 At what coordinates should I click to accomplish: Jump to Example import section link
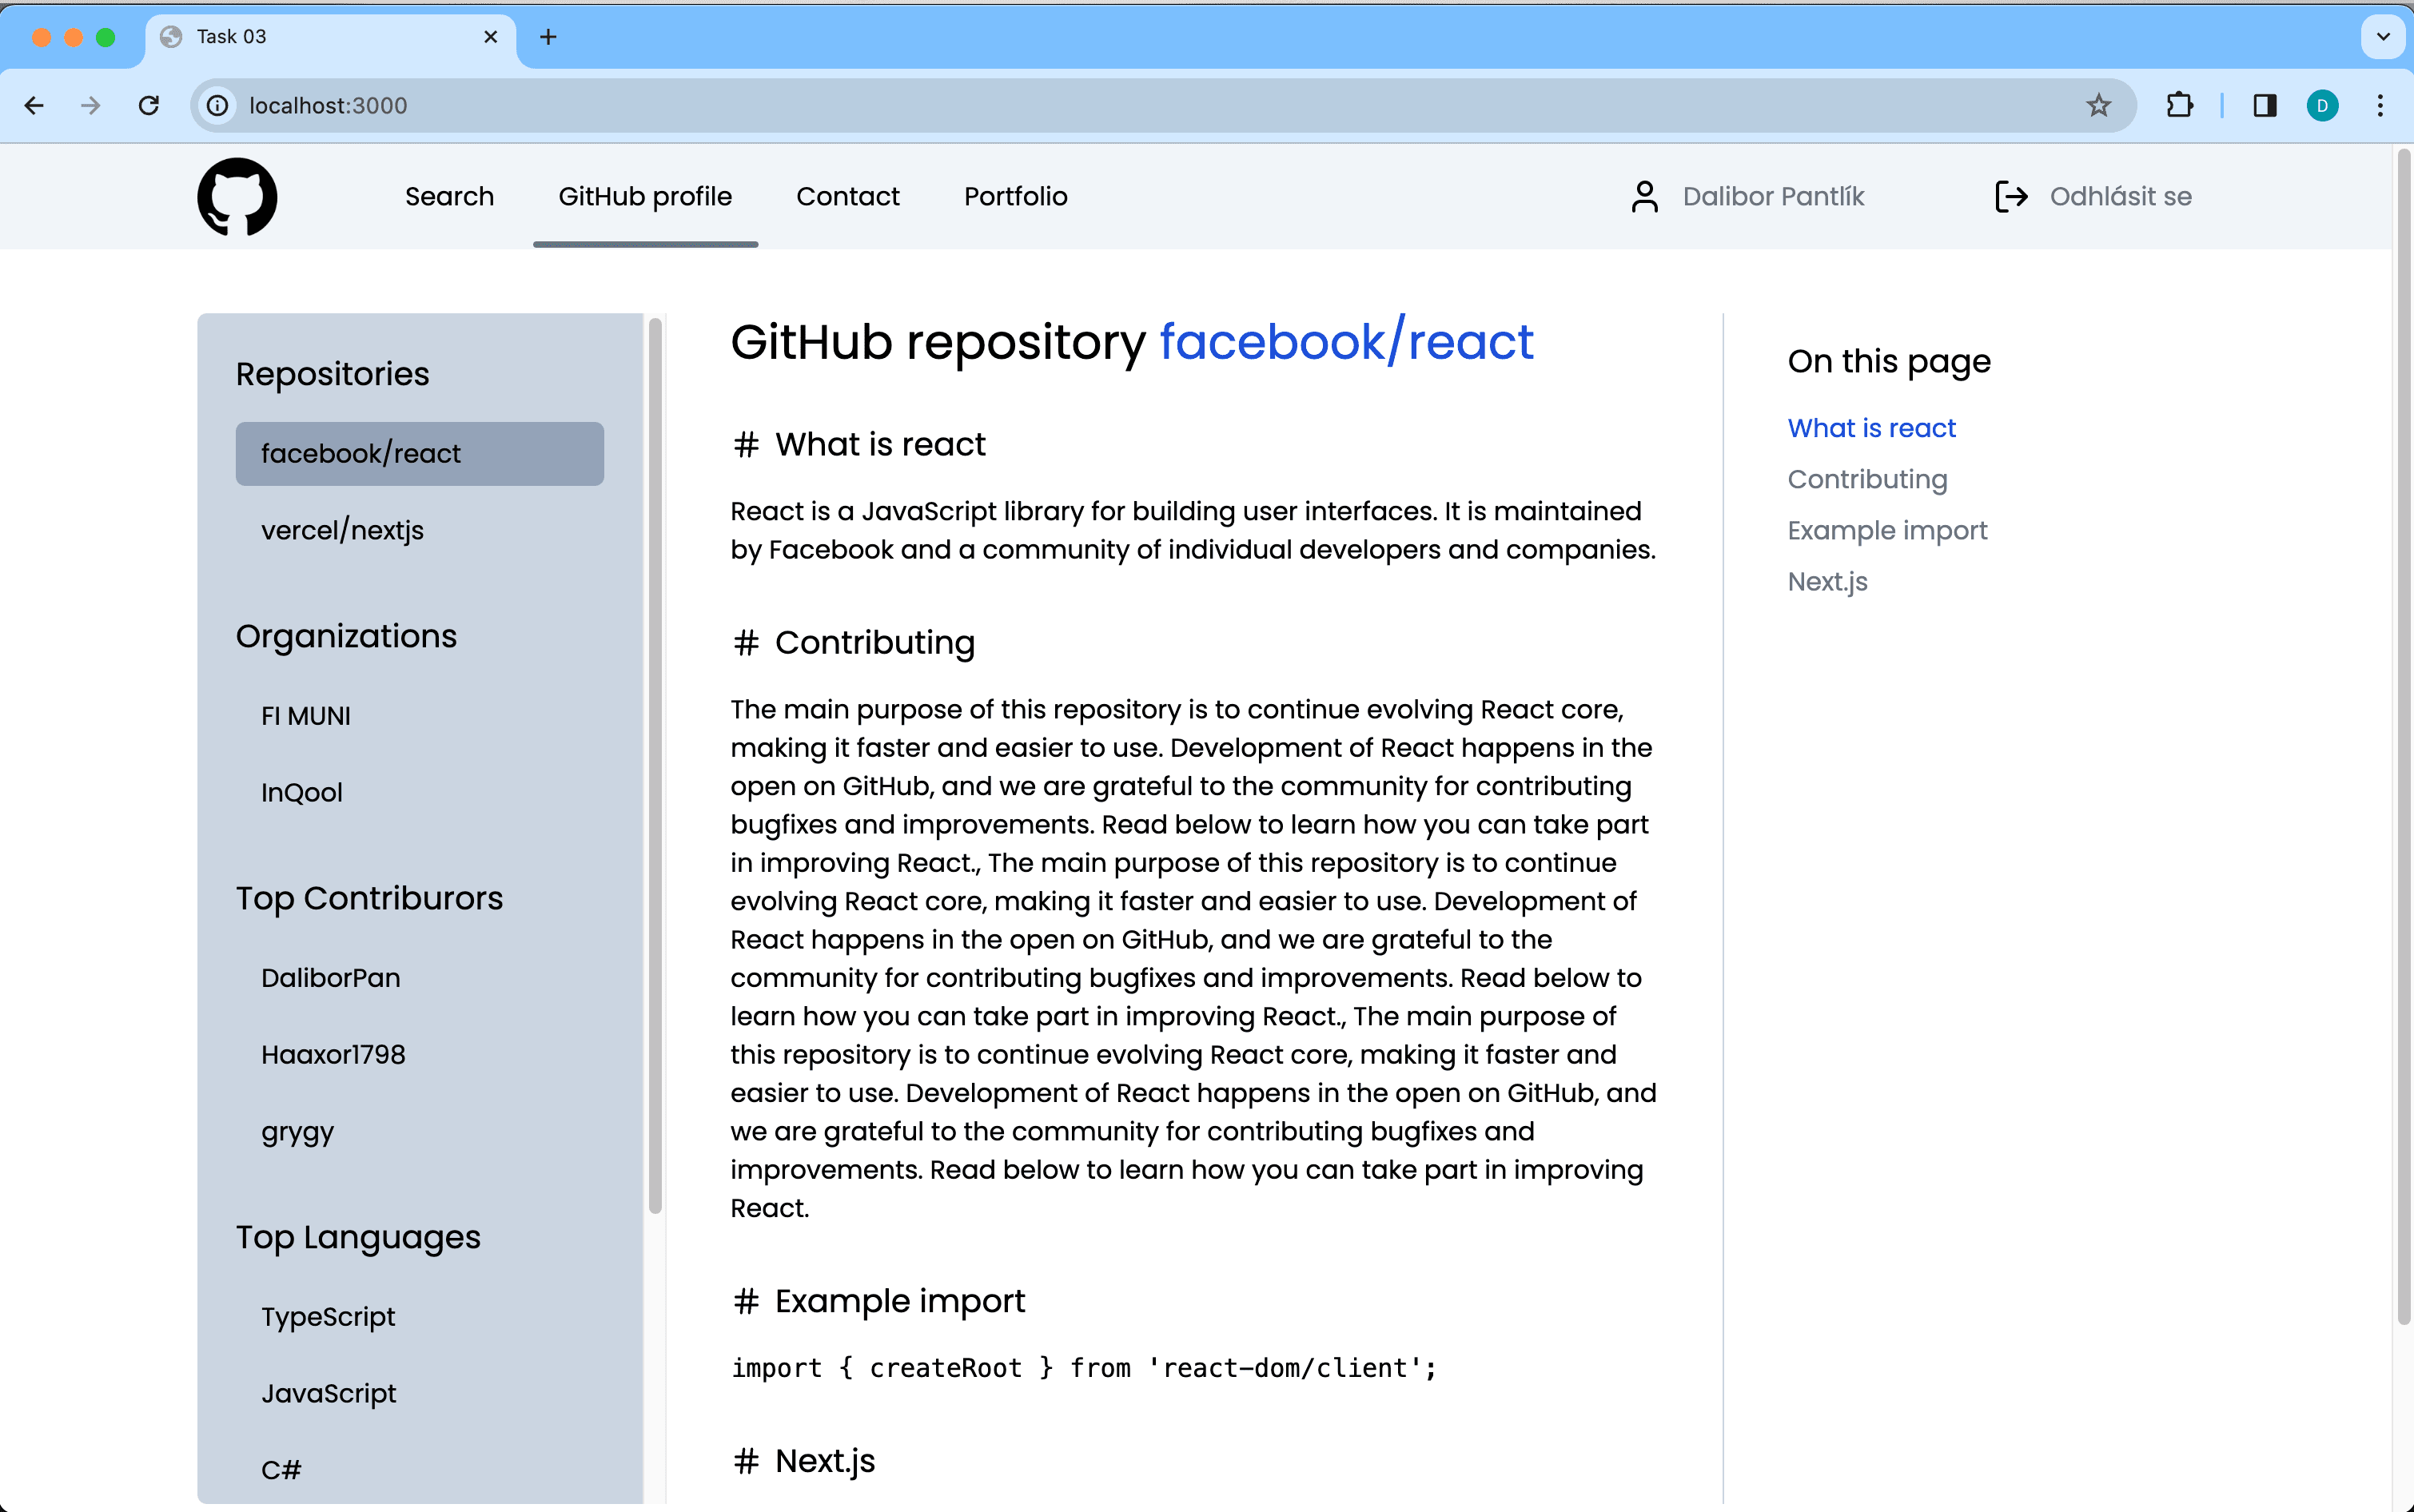tap(1886, 530)
